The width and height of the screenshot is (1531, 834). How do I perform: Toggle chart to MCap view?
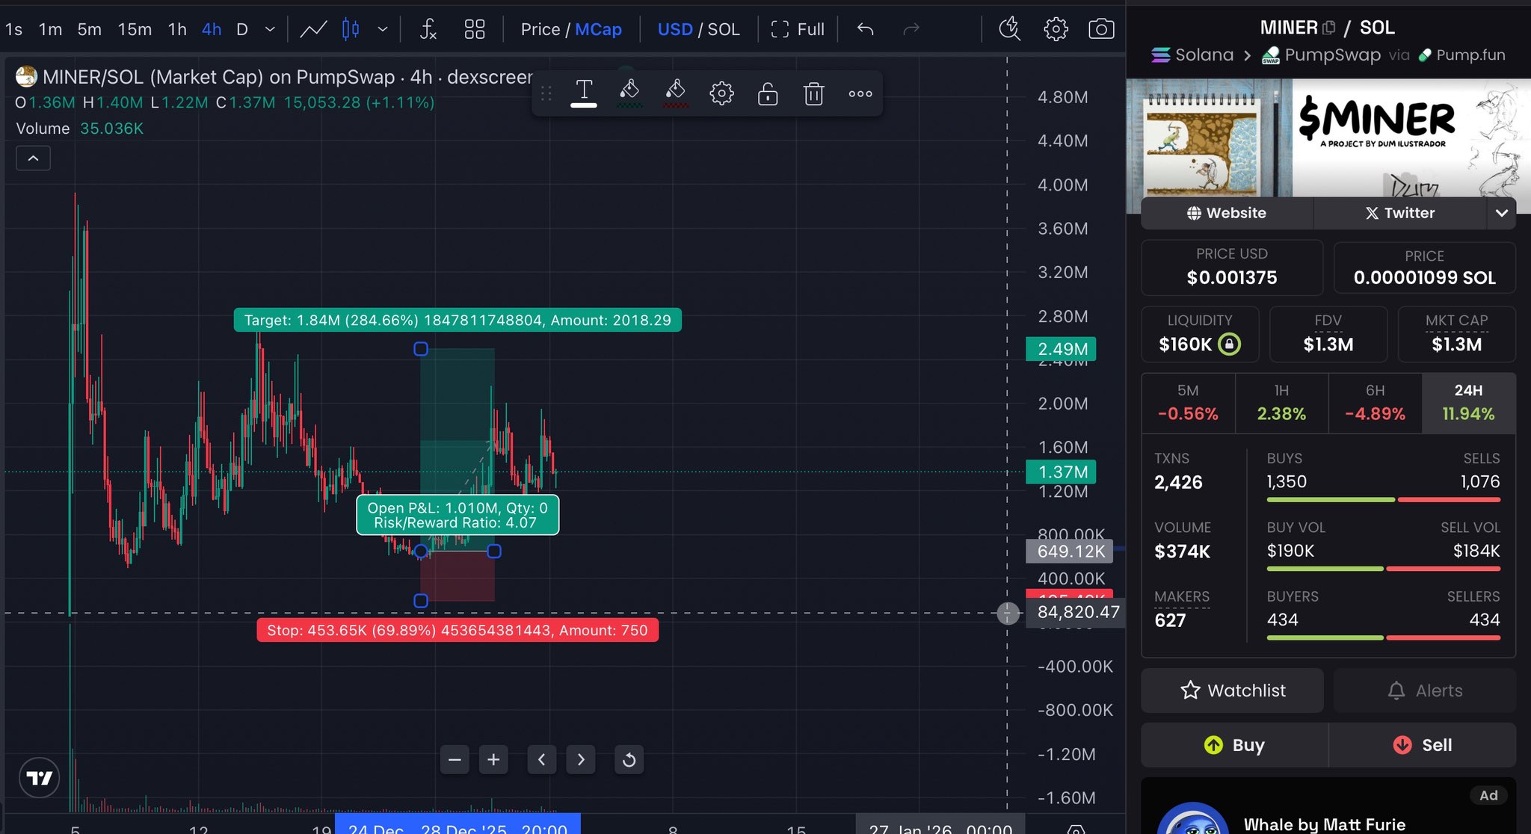point(598,29)
